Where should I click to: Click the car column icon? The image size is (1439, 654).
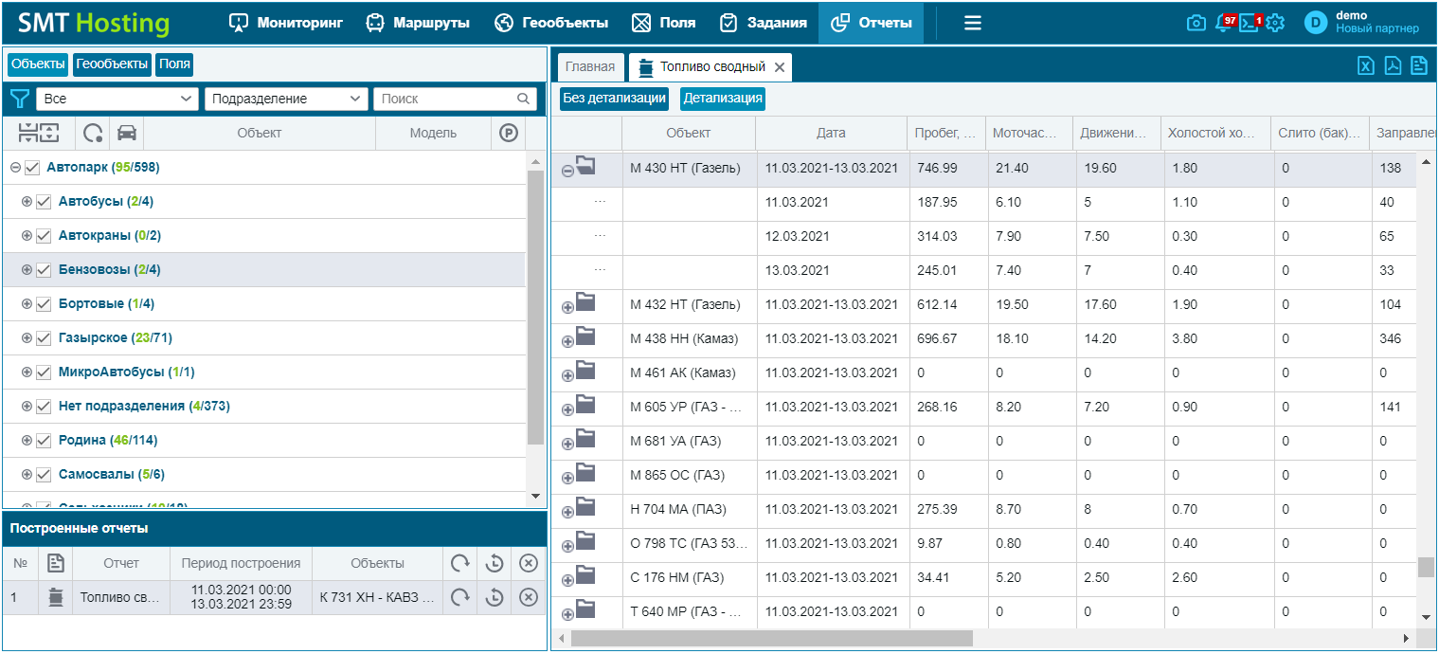pos(127,134)
